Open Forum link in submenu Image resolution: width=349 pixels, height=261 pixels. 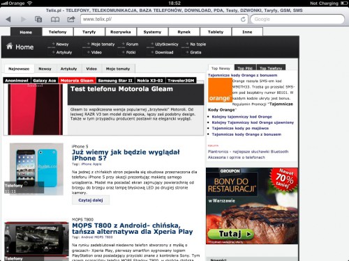132,44
